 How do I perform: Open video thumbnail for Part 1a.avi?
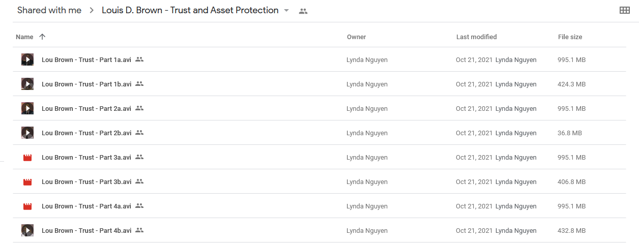point(27,59)
